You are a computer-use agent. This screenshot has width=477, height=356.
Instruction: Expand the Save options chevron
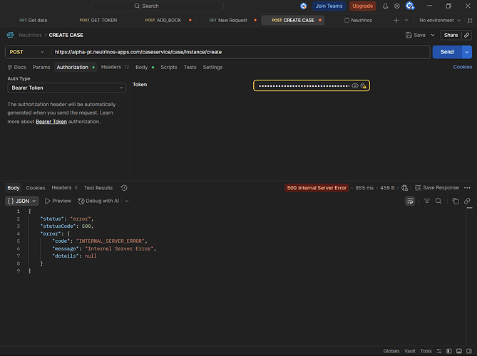point(433,35)
